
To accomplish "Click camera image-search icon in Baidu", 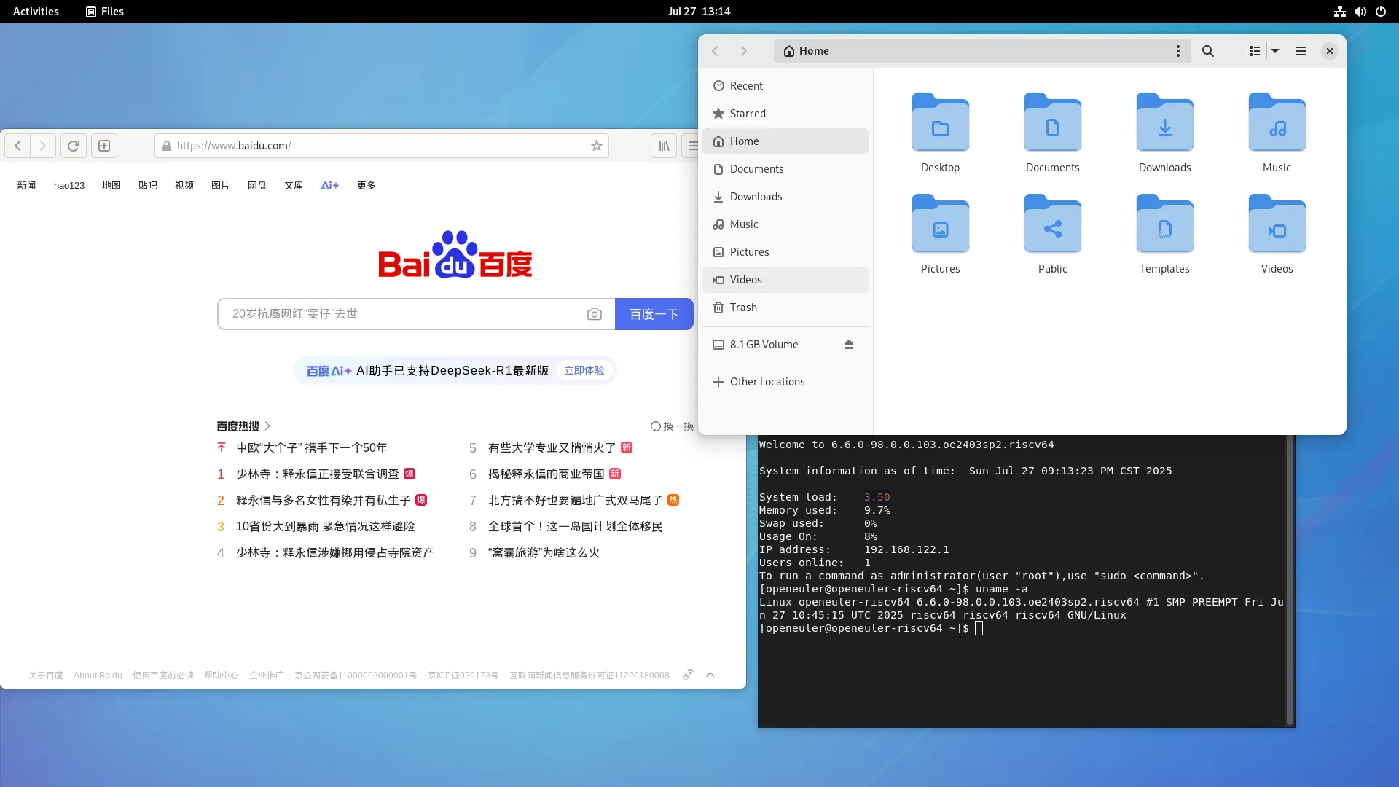I will pos(595,314).
